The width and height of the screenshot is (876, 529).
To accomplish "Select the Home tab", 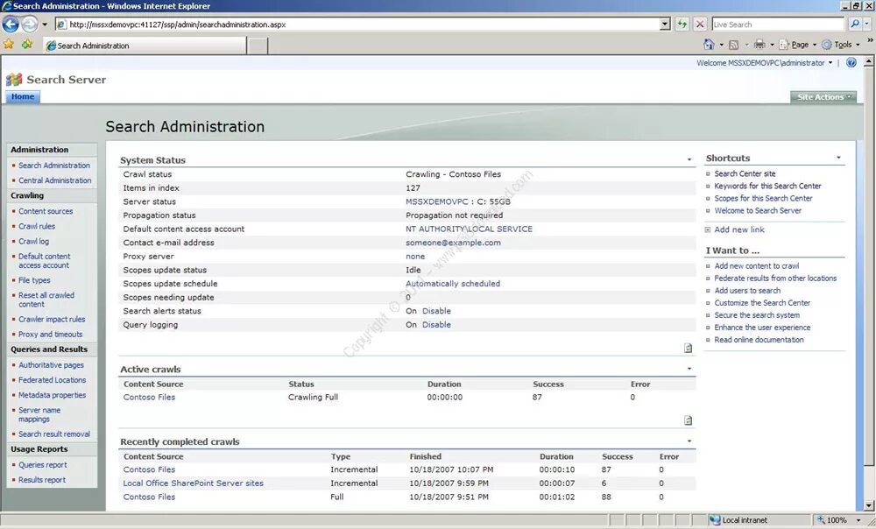I will coord(23,96).
